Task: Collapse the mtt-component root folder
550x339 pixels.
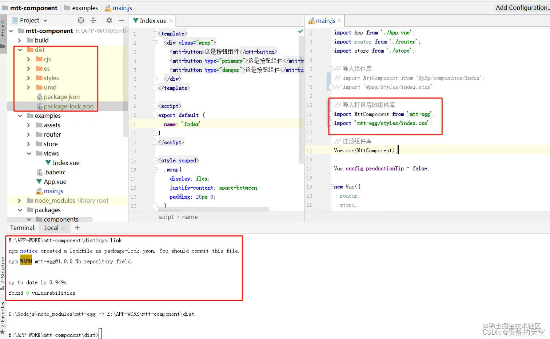Action: (x=11, y=31)
